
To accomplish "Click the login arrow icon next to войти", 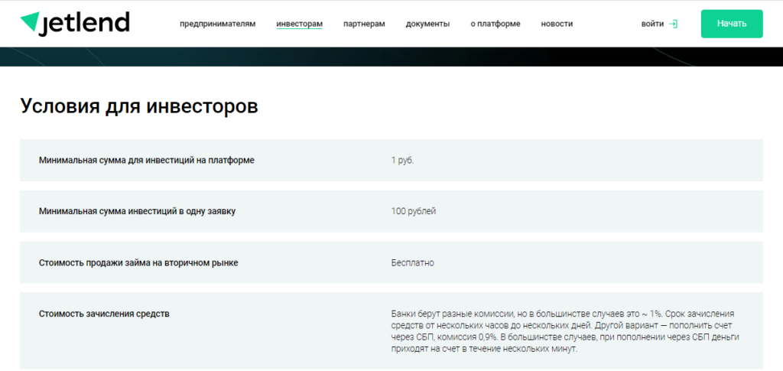I will [673, 24].
